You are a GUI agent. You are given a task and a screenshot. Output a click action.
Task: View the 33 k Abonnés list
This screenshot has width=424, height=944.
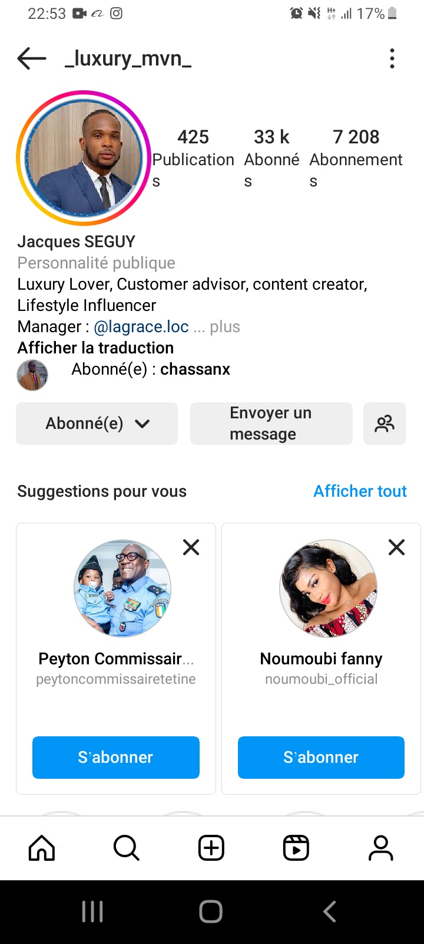pyautogui.click(x=271, y=156)
